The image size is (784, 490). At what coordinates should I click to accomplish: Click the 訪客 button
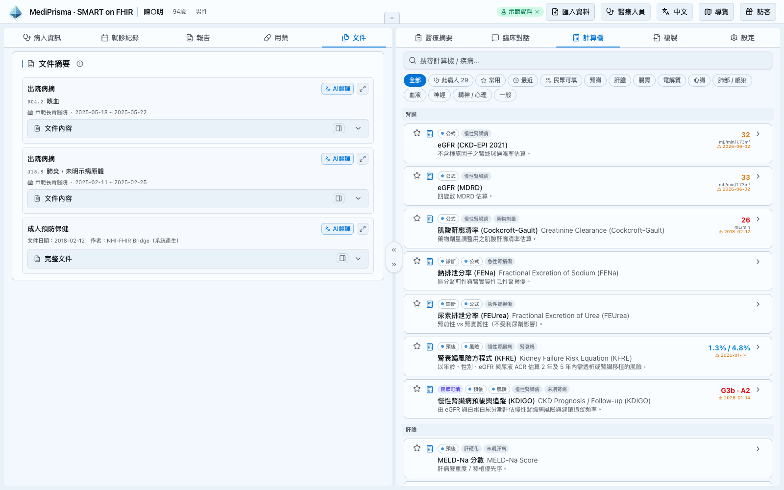[x=758, y=12]
